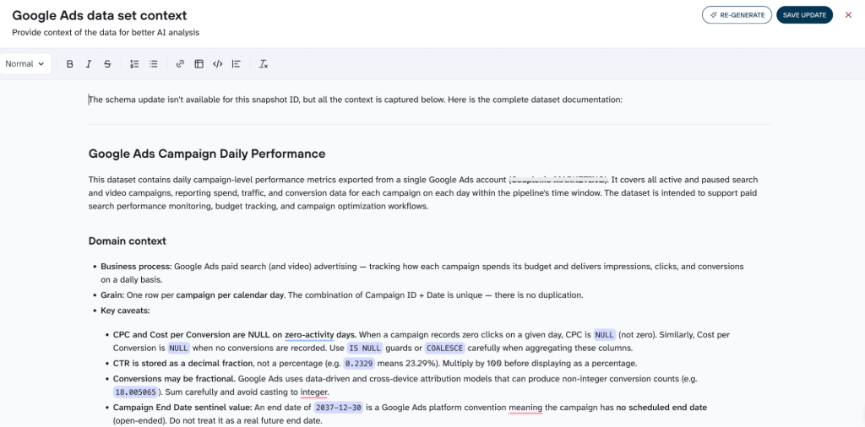Click the IS NULL inline code chip

(365, 349)
